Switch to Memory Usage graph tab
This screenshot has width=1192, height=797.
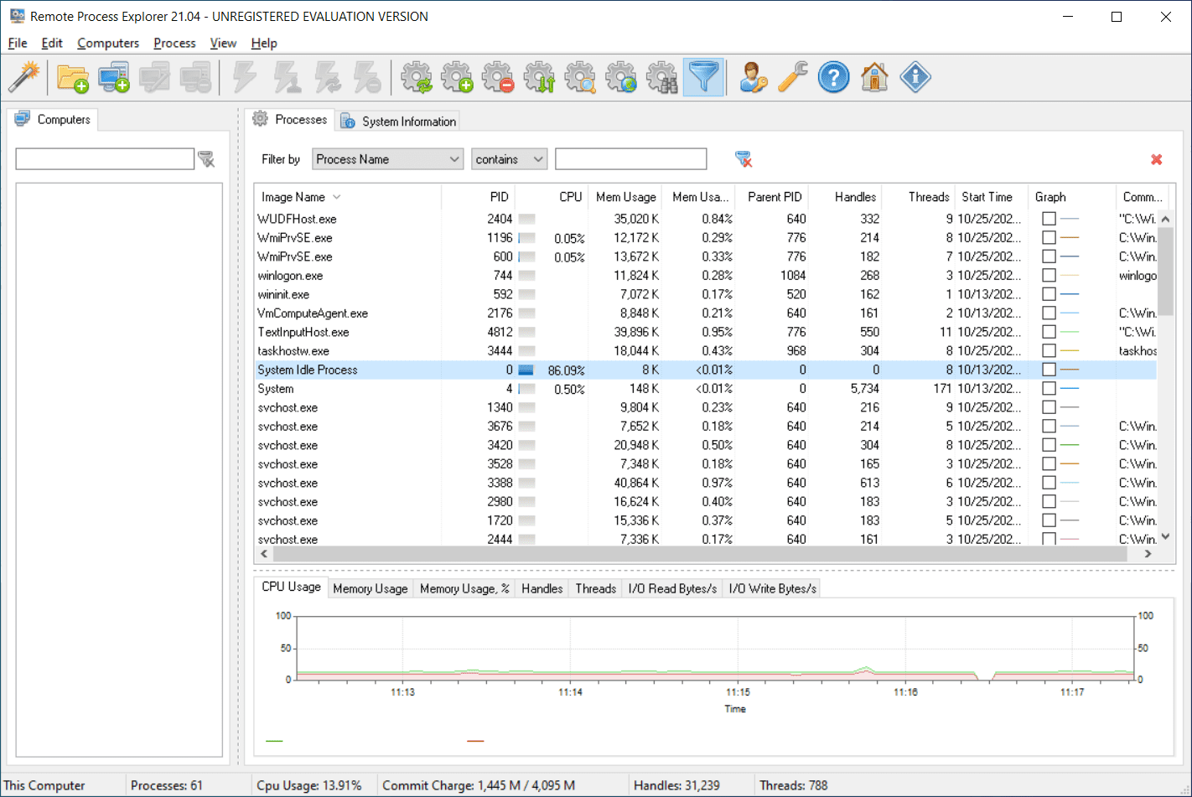pyautogui.click(x=370, y=588)
